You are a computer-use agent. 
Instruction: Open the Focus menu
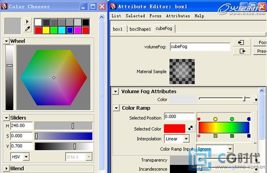pyautogui.click(x=155, y=16)
